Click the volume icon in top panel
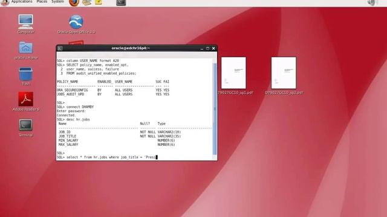The height and width of the screenshot is (217, 387). 371,2
